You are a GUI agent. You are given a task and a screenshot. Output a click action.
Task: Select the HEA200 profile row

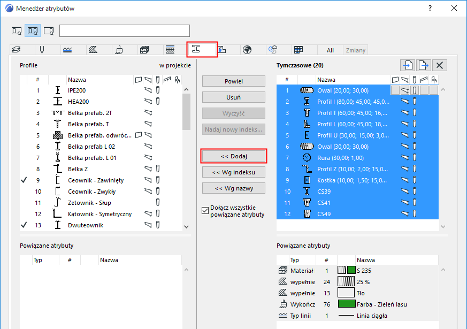(101, 102)
